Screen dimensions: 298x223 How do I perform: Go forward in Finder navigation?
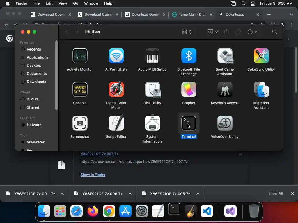click(x=77, y=32)
